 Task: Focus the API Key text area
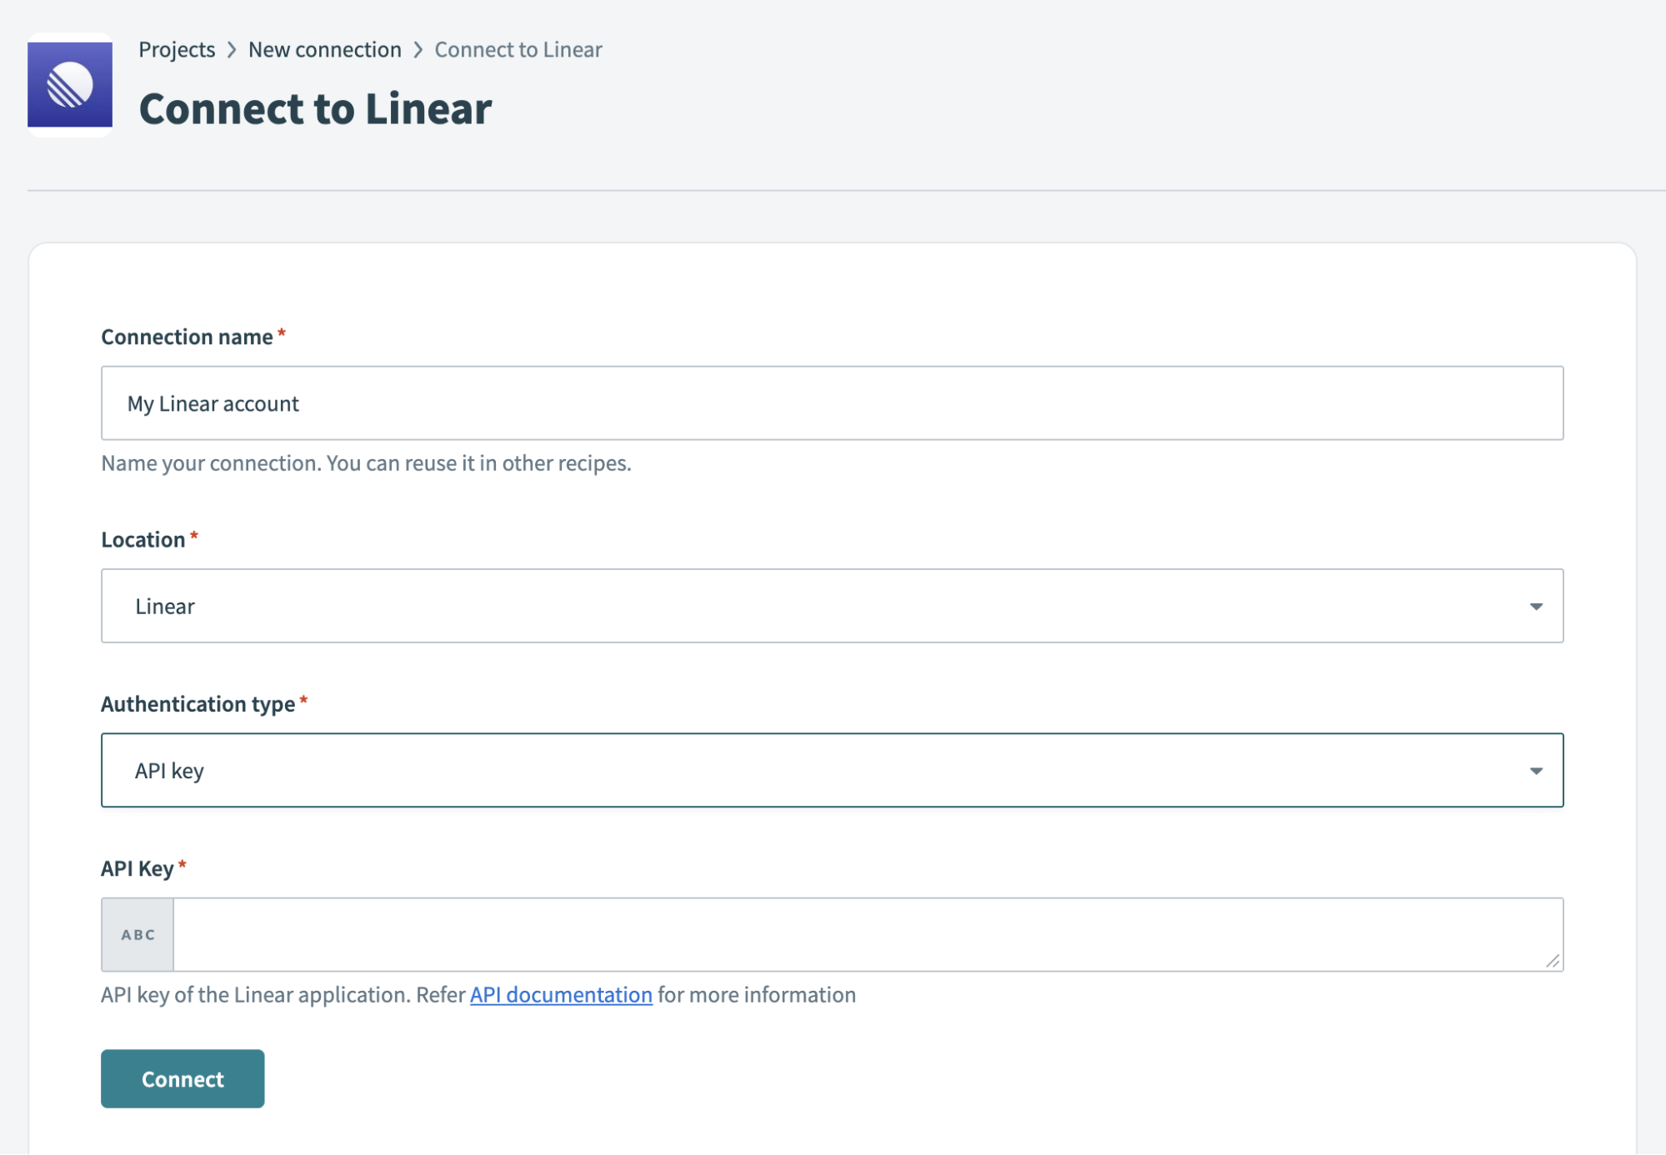[833, 934]
